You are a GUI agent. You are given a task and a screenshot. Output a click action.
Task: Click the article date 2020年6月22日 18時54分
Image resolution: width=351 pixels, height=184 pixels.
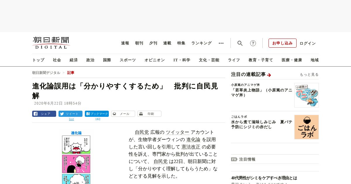pos(58,103)
